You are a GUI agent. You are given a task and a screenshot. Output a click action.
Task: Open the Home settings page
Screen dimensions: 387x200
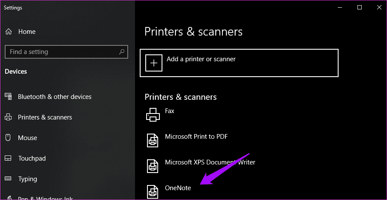pos(27,32)
